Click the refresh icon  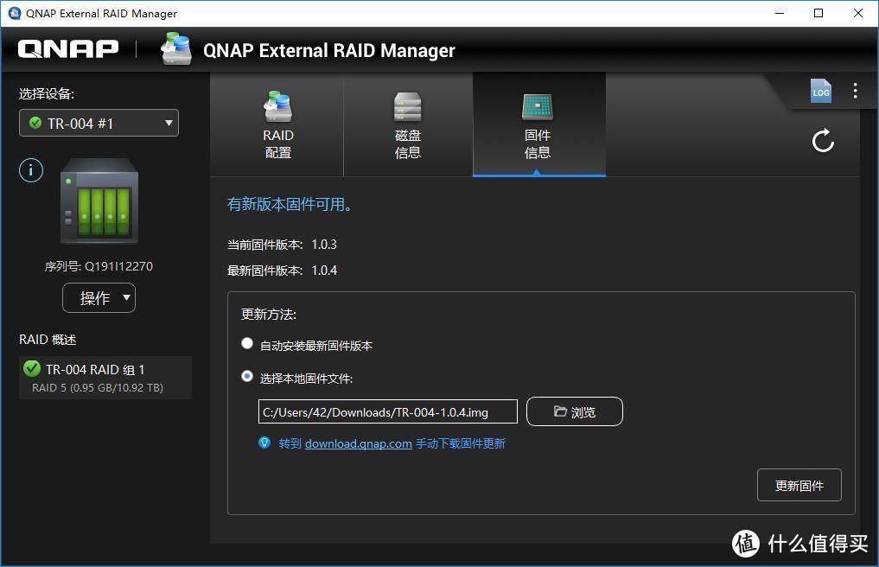pos(822,140)
